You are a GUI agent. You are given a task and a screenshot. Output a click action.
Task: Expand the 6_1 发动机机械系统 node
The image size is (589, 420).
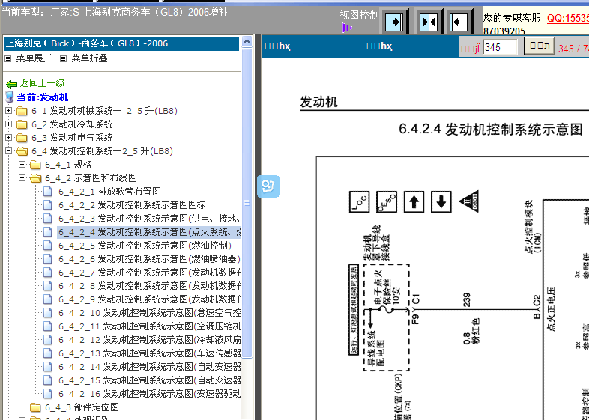[x=9, y=110]
